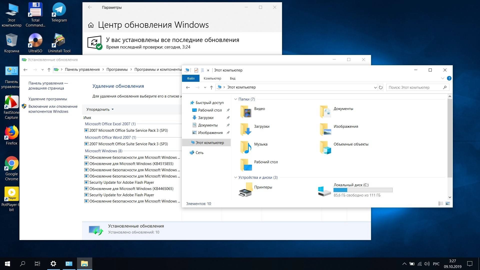
Task: Open Explorer address bar history dropdown
Action: pyautogui.click(x=375, y=87)
